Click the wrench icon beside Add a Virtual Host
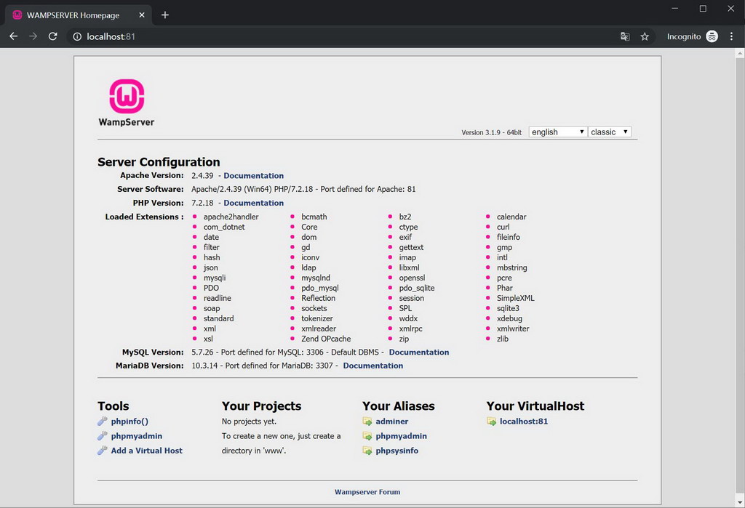The width and height of the screenshot is (745, 508). (102, 451)
